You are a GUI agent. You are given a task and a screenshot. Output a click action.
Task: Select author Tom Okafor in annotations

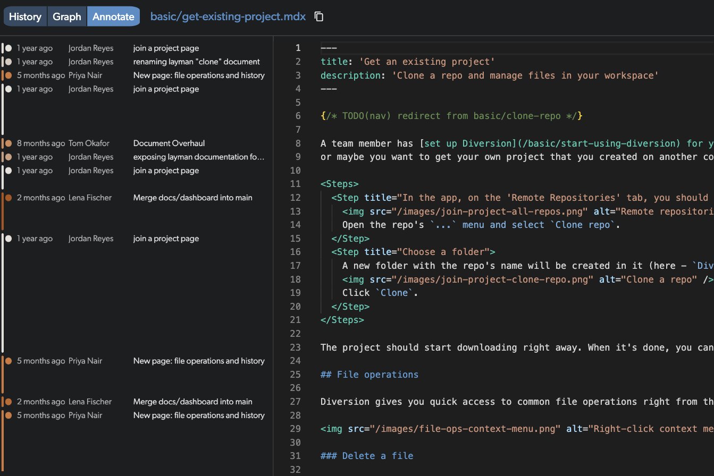pos(88,143)
